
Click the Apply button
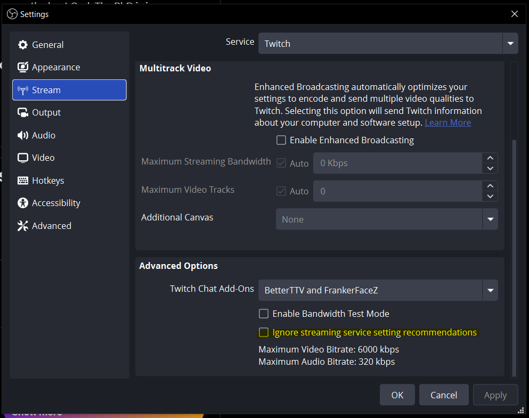pos(495,395)
